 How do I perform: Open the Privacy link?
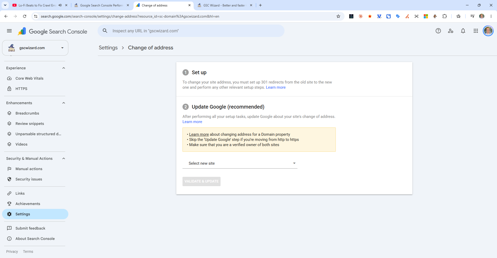pyautogui.click(x=12, y=252)
